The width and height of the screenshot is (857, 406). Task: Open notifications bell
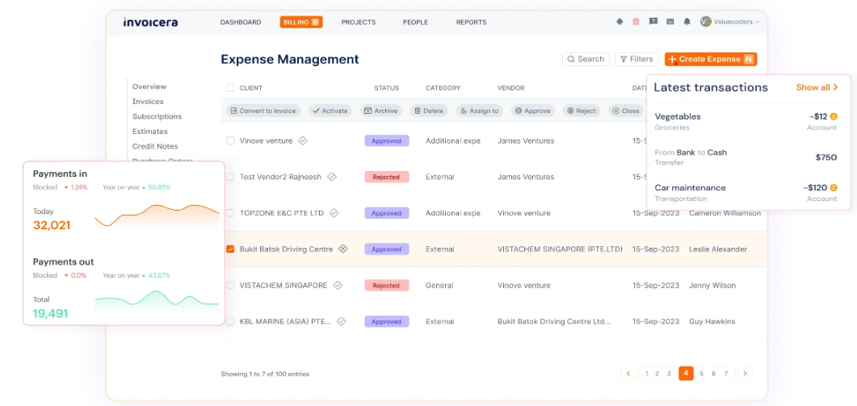point(687,22)
